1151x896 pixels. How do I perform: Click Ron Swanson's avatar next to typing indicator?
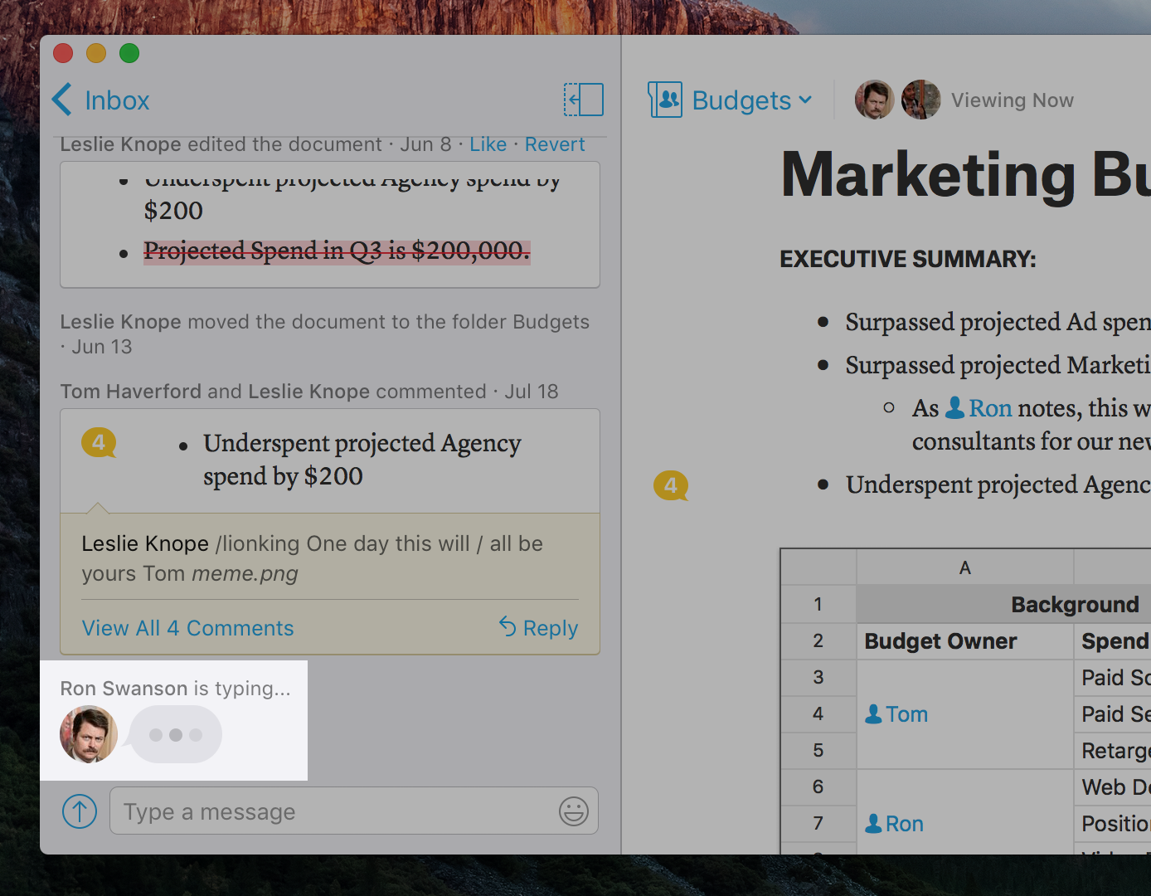(89, 734)
